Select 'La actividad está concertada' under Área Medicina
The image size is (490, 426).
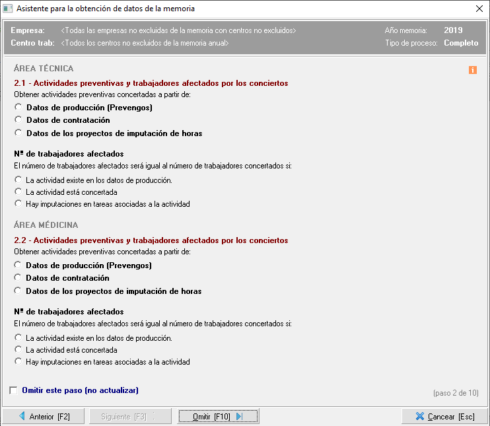18,350
